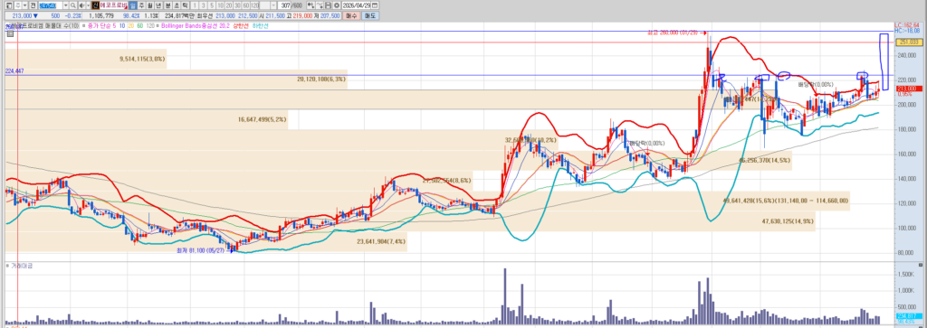
Task: Click the 종가 단순 moving average label
Action: tap(100, 25)
